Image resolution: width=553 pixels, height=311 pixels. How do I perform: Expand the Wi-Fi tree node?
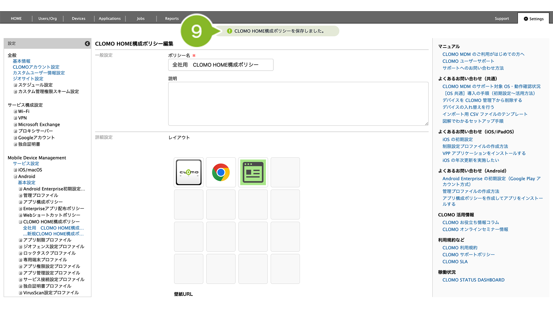coord(15,111)
